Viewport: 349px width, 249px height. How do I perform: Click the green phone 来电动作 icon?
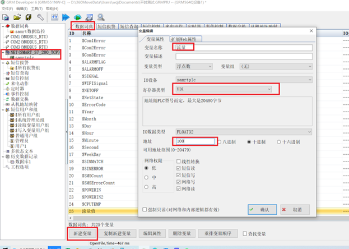(8, 84)
